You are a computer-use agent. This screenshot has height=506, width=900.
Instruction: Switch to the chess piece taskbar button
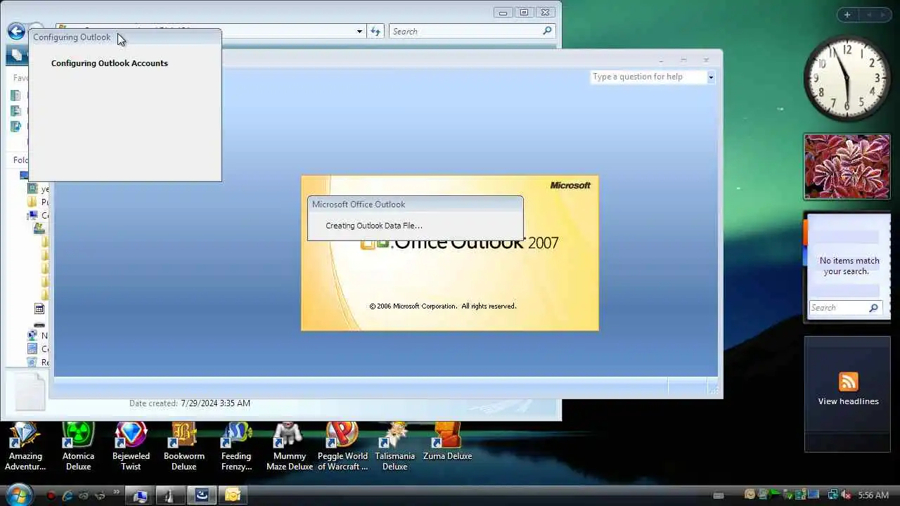[171, 496]
